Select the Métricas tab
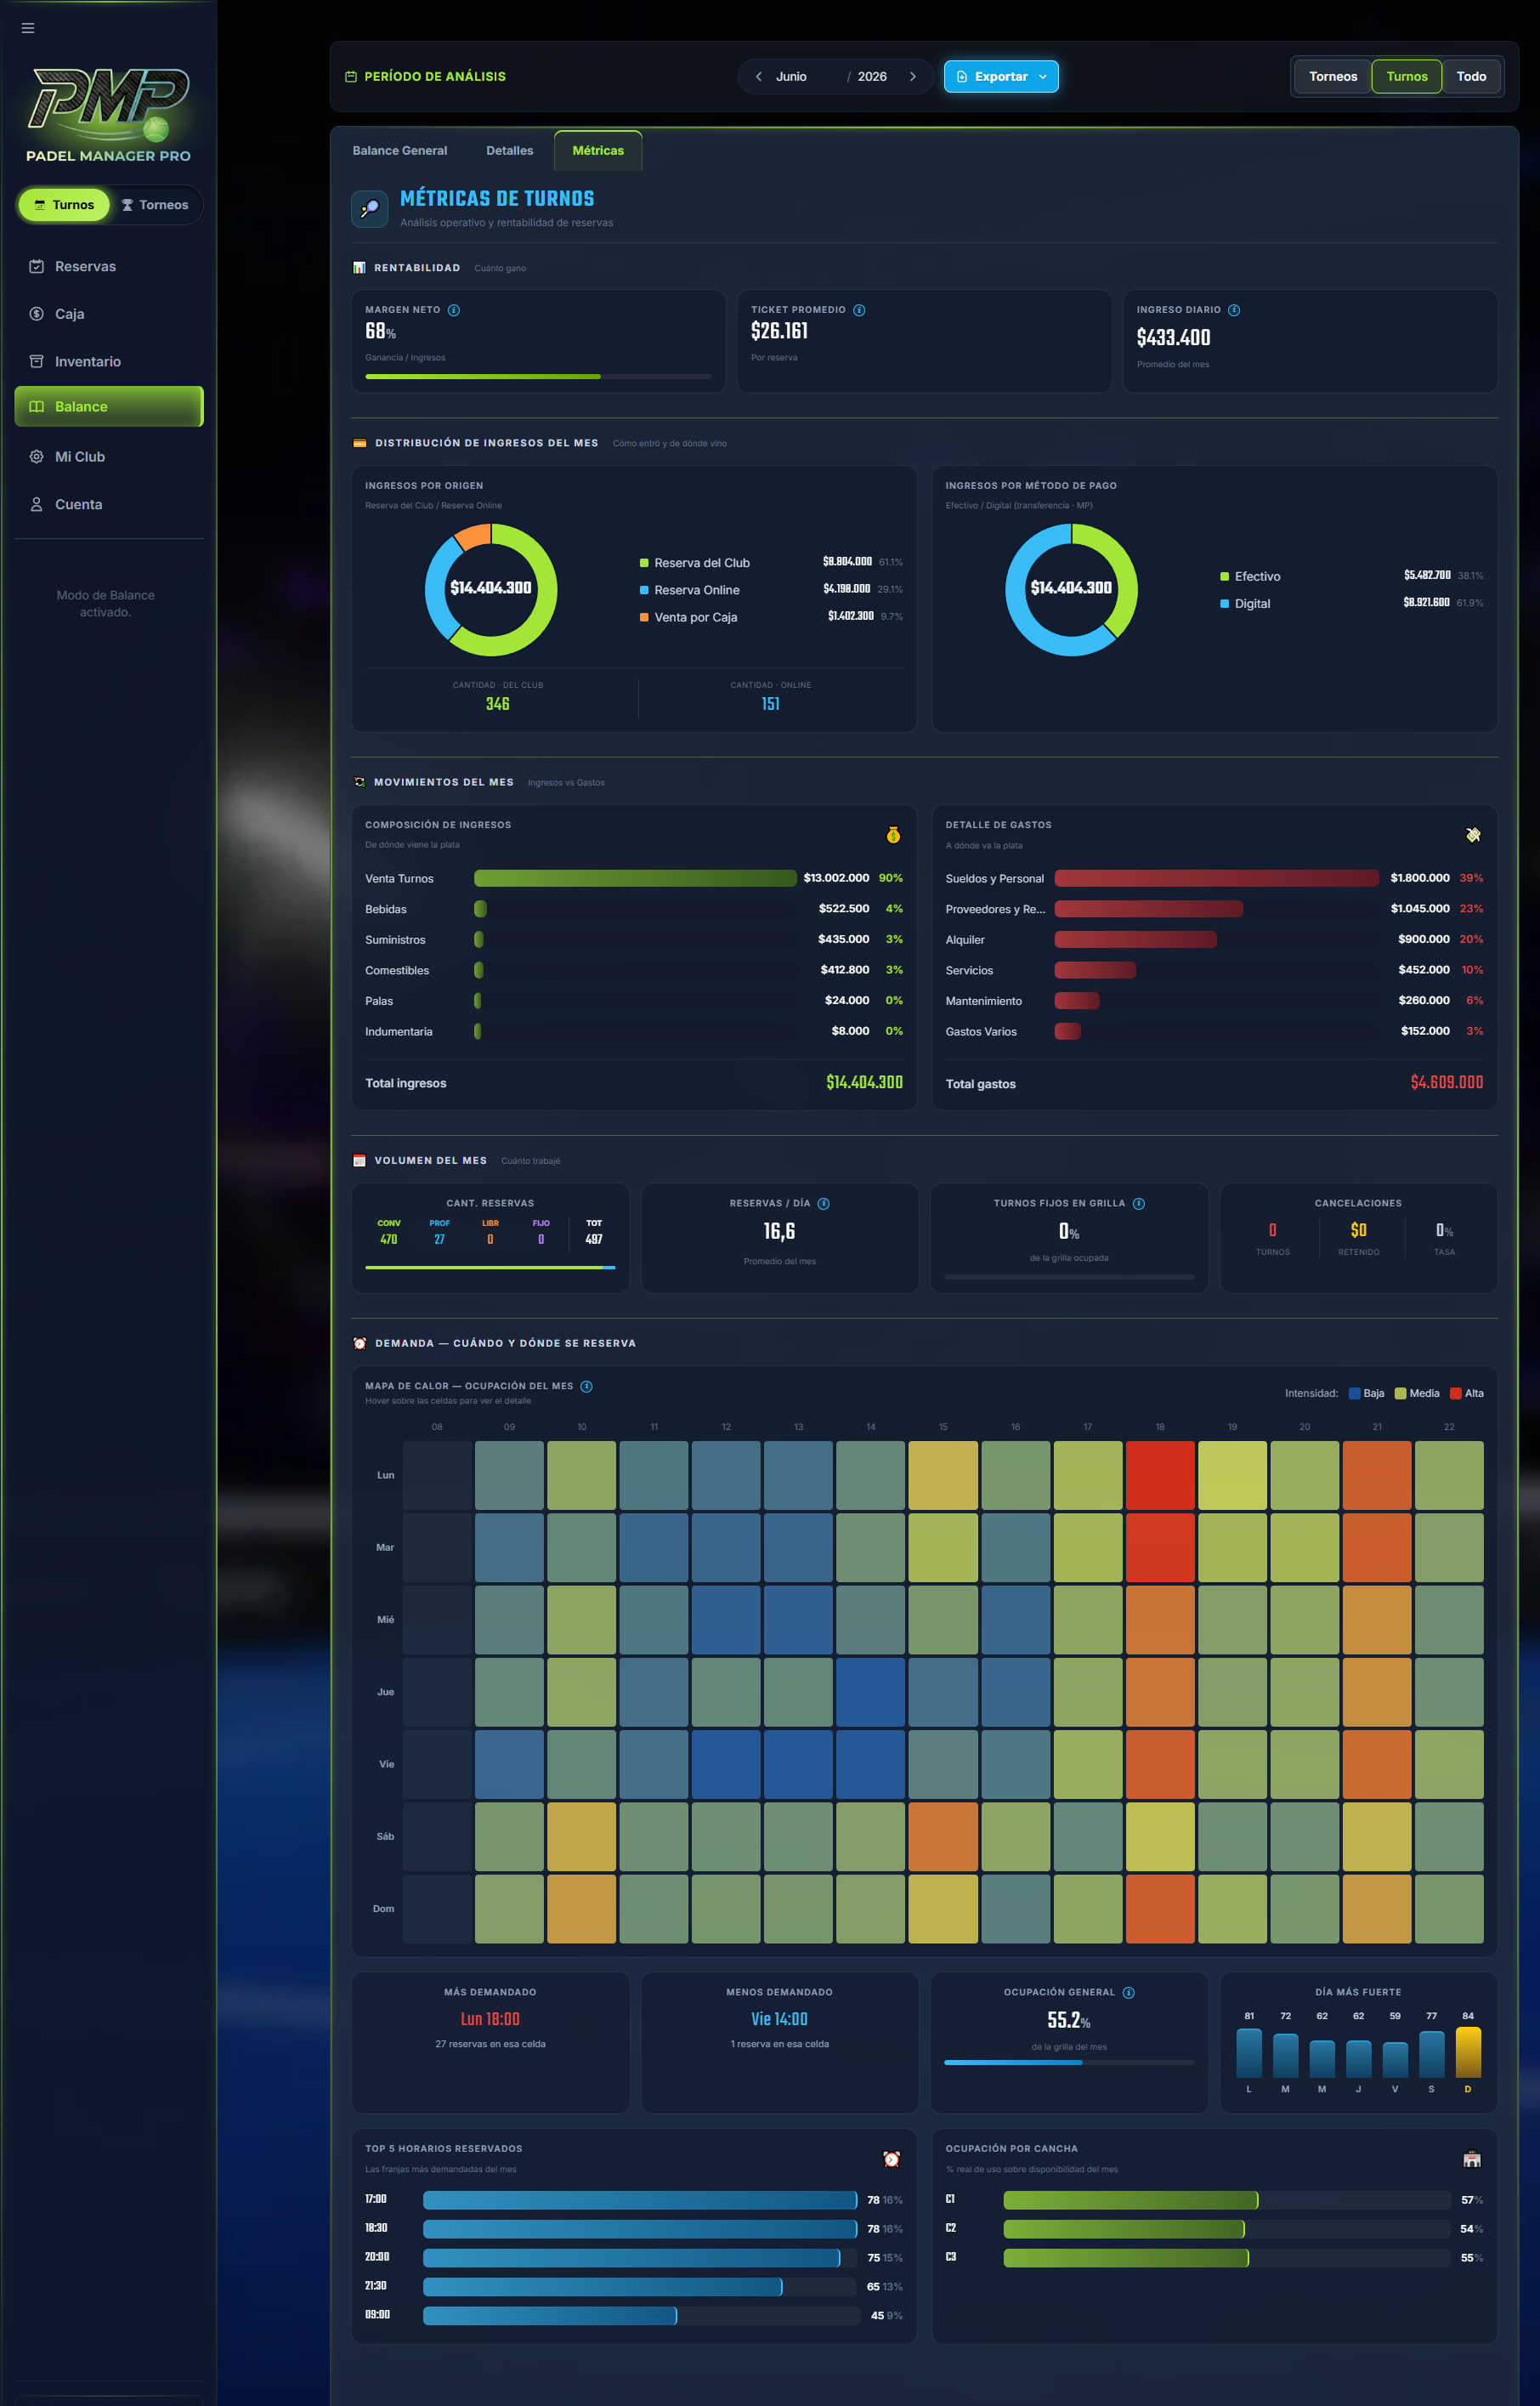Screen dimensions: 1540x2406 coord(598,151)
